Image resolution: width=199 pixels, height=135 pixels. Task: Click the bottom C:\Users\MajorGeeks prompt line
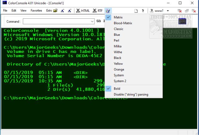coord(54,98)
